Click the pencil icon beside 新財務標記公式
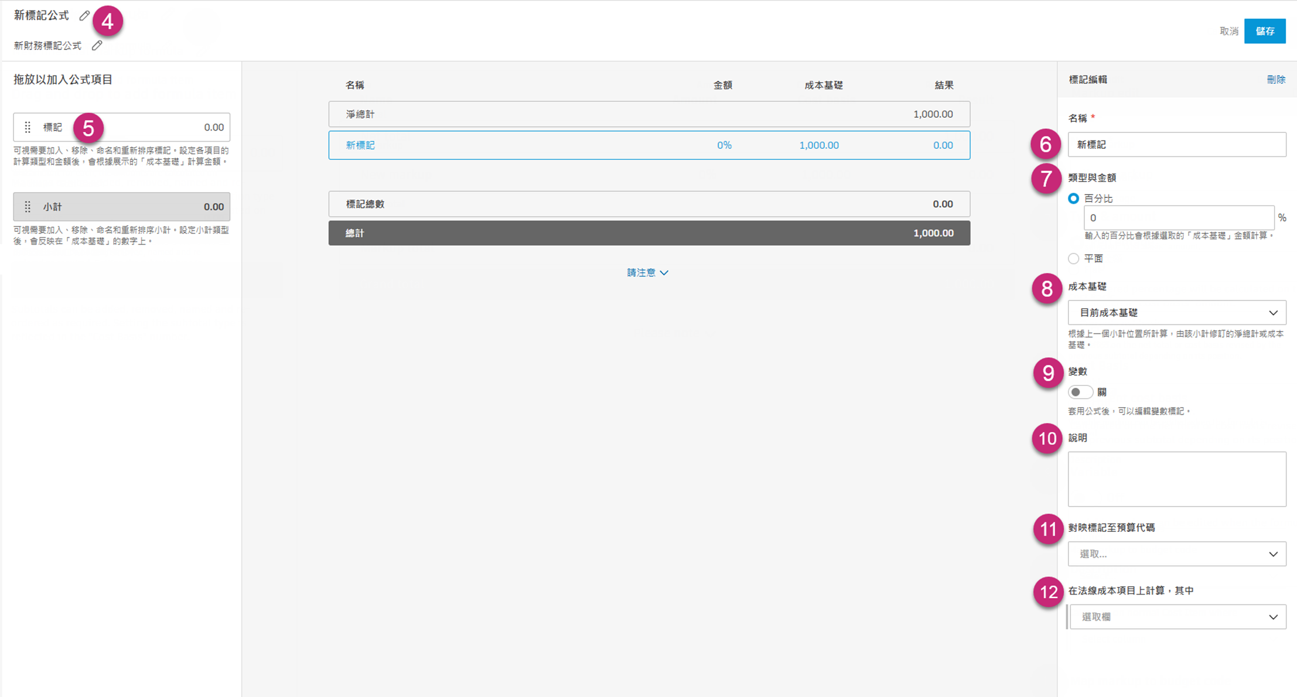Viewport: 1297px width, 697px height. pyautogui.click(x=97, y=45)
